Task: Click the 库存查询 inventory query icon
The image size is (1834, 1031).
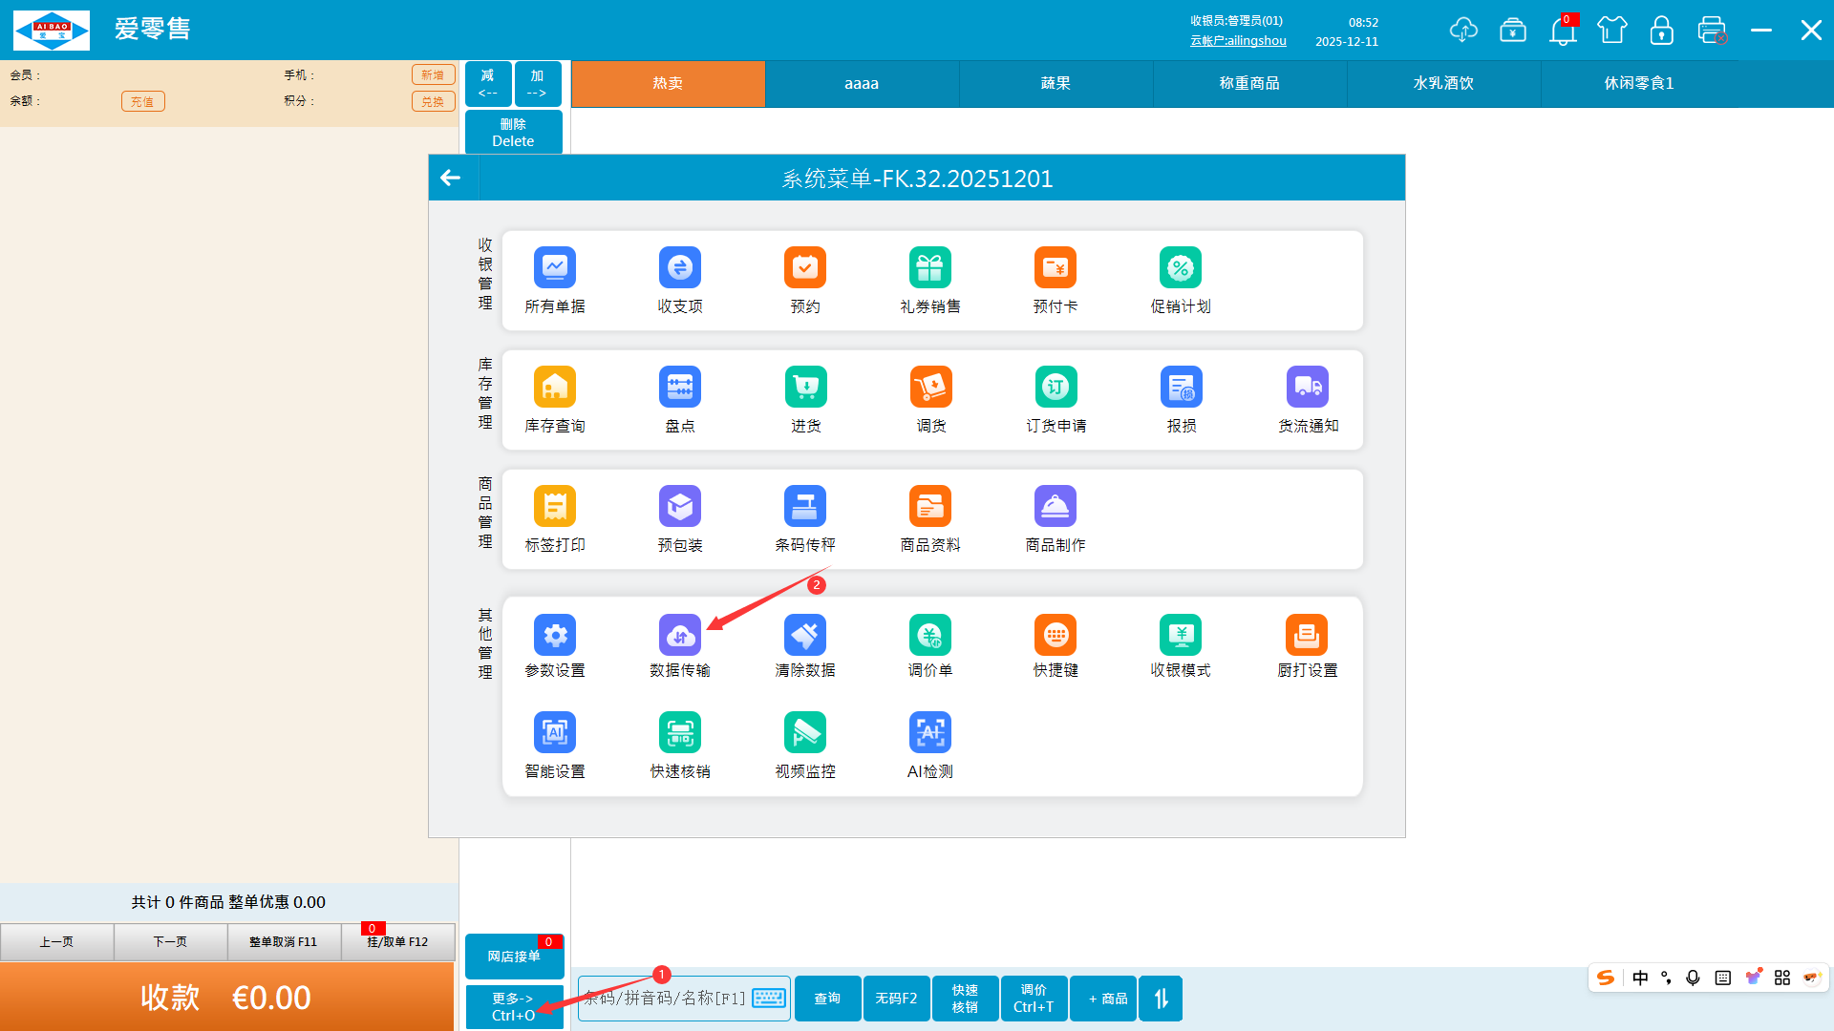Action: [555, 388]
